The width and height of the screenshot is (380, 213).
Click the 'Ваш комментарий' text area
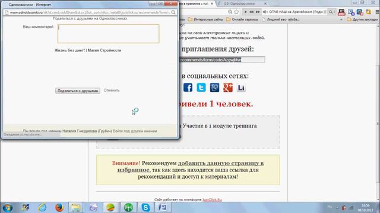(108, 34)
